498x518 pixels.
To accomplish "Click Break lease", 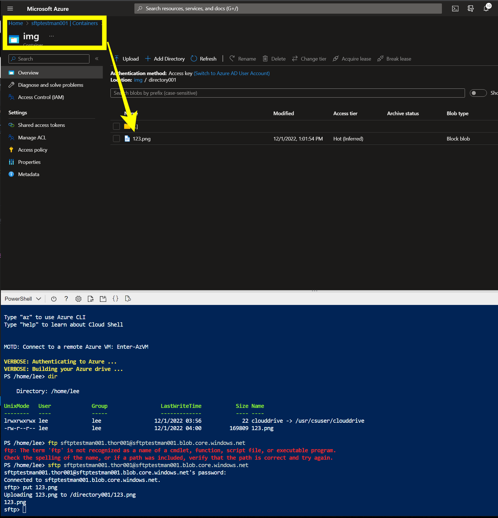I will point(394,59).
